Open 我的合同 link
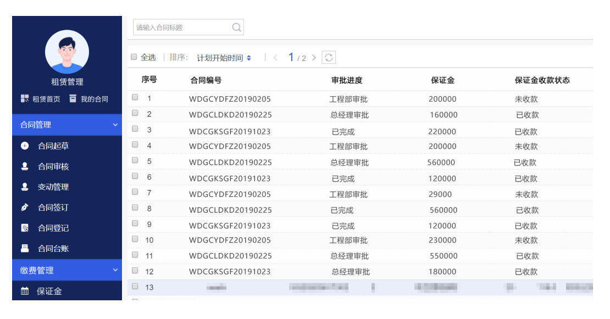610x319 pixels. pos(89,99)
